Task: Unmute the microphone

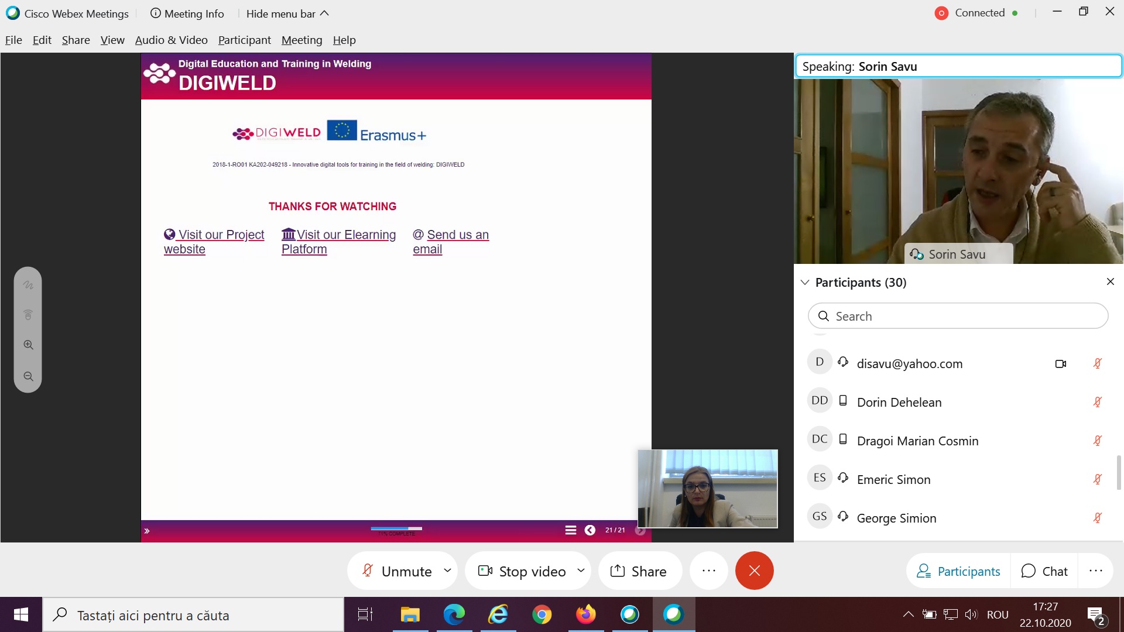Action: point(397,571)
